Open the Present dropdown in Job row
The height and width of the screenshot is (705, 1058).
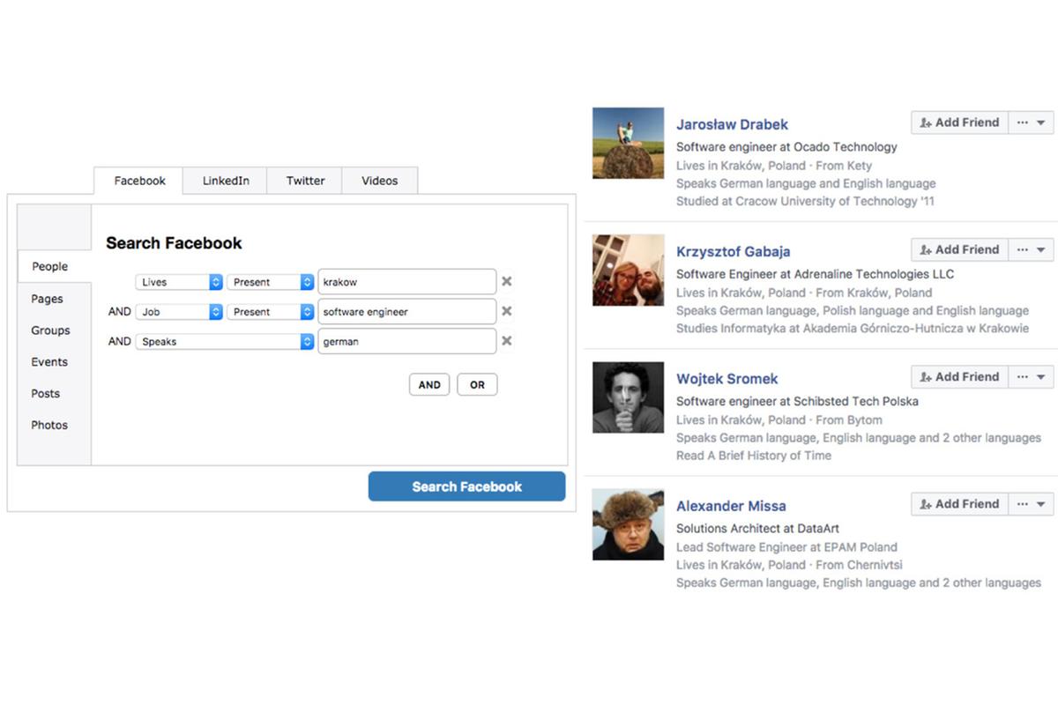(271, 312)
